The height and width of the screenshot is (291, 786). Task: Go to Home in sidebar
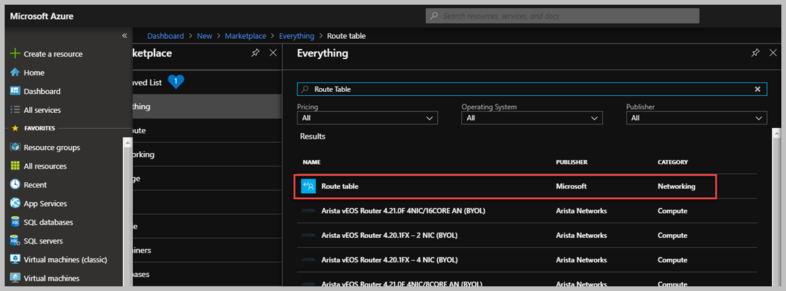[x=34, y=73]
